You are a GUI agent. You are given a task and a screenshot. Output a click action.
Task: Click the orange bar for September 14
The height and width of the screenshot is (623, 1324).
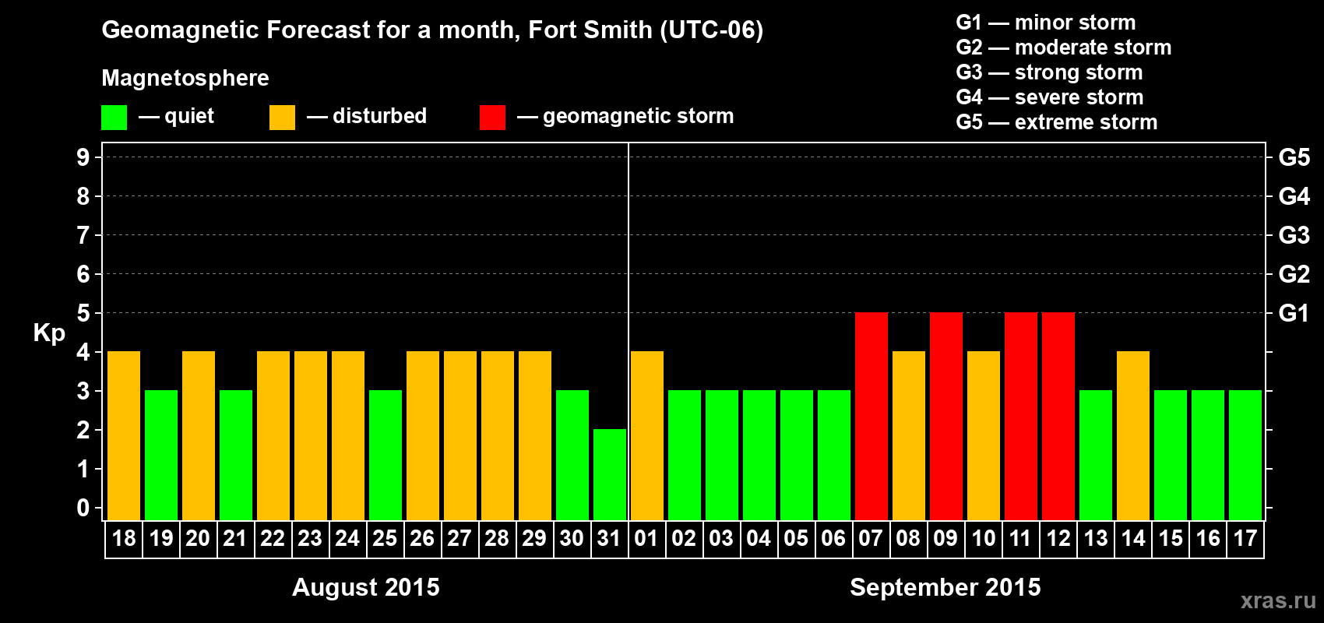(x=1133, y=436)
